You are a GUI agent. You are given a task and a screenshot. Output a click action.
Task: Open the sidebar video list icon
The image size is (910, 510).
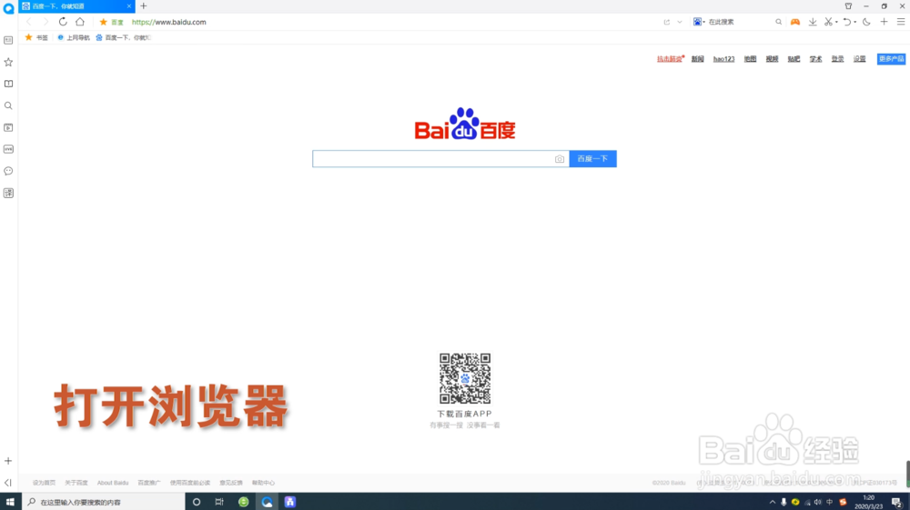click(x=8, y=127)
